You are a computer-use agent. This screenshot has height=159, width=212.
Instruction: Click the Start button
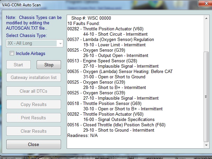tap(18, 65)
